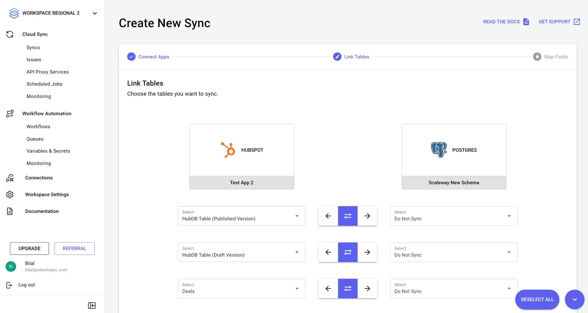The height and width of the screenshot is (313, 588).
Task: Click the BI user avatar
Action: click(11, 266)
